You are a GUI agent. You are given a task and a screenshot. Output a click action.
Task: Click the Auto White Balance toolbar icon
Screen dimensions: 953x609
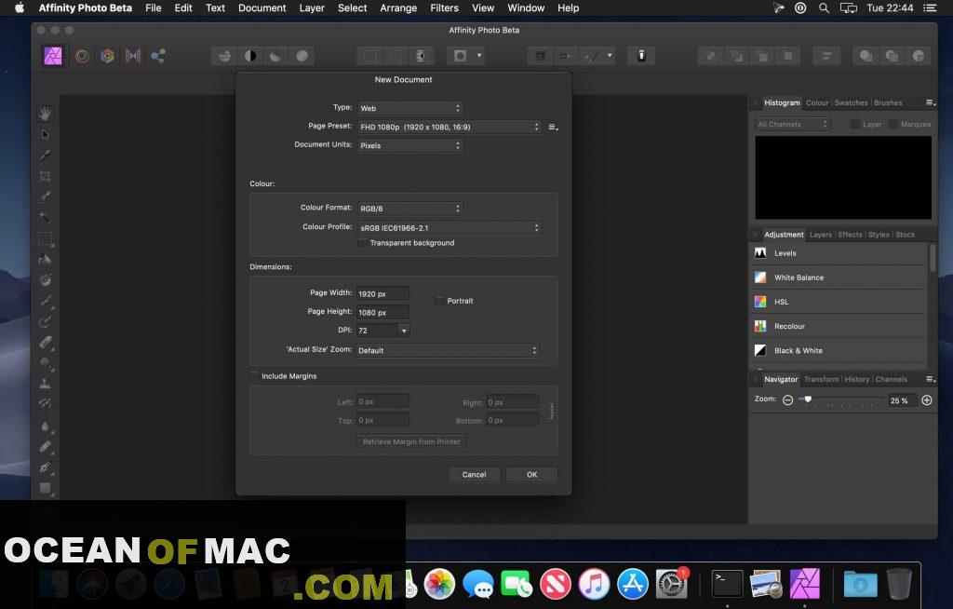click(302, 56)
